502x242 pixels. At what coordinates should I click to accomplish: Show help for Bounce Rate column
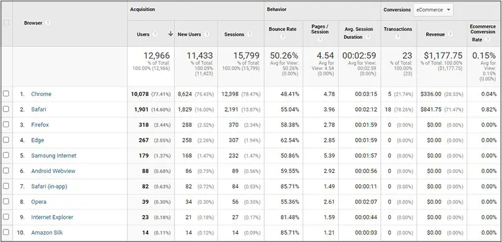point(283,37)
